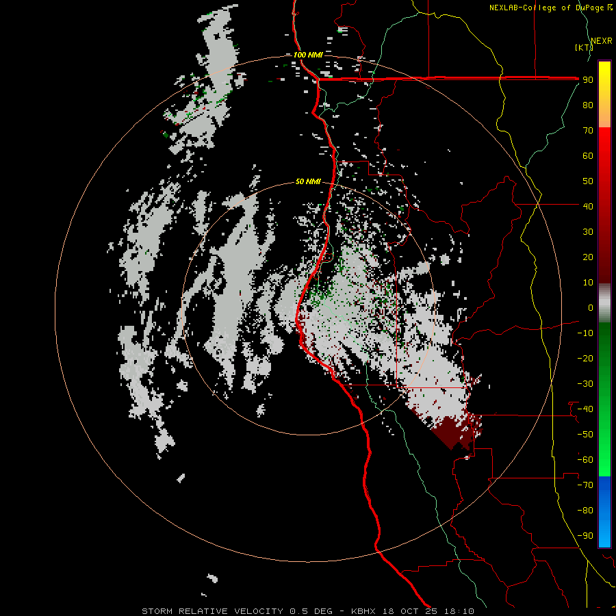616x616 pixels.
Task: Select the 80 value on velocity scale
Action: (588, 105)
